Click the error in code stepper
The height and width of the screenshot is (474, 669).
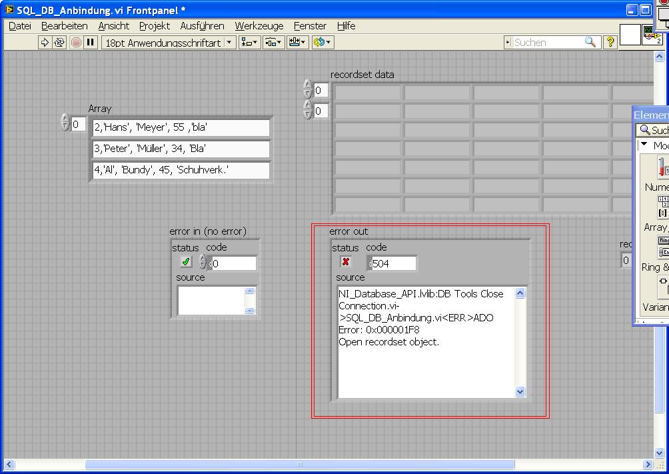pos(203,262)
